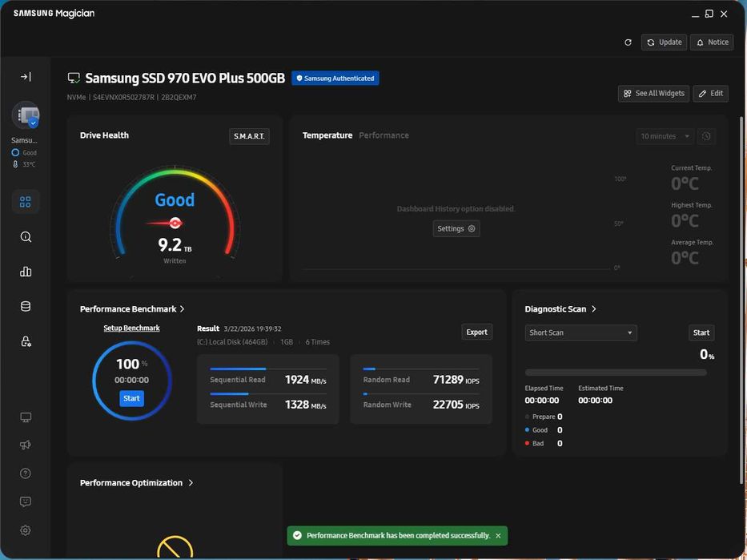
Task: Open the Performance Benchmark bar-chart sidebar icon
Action: click(26, 272)
